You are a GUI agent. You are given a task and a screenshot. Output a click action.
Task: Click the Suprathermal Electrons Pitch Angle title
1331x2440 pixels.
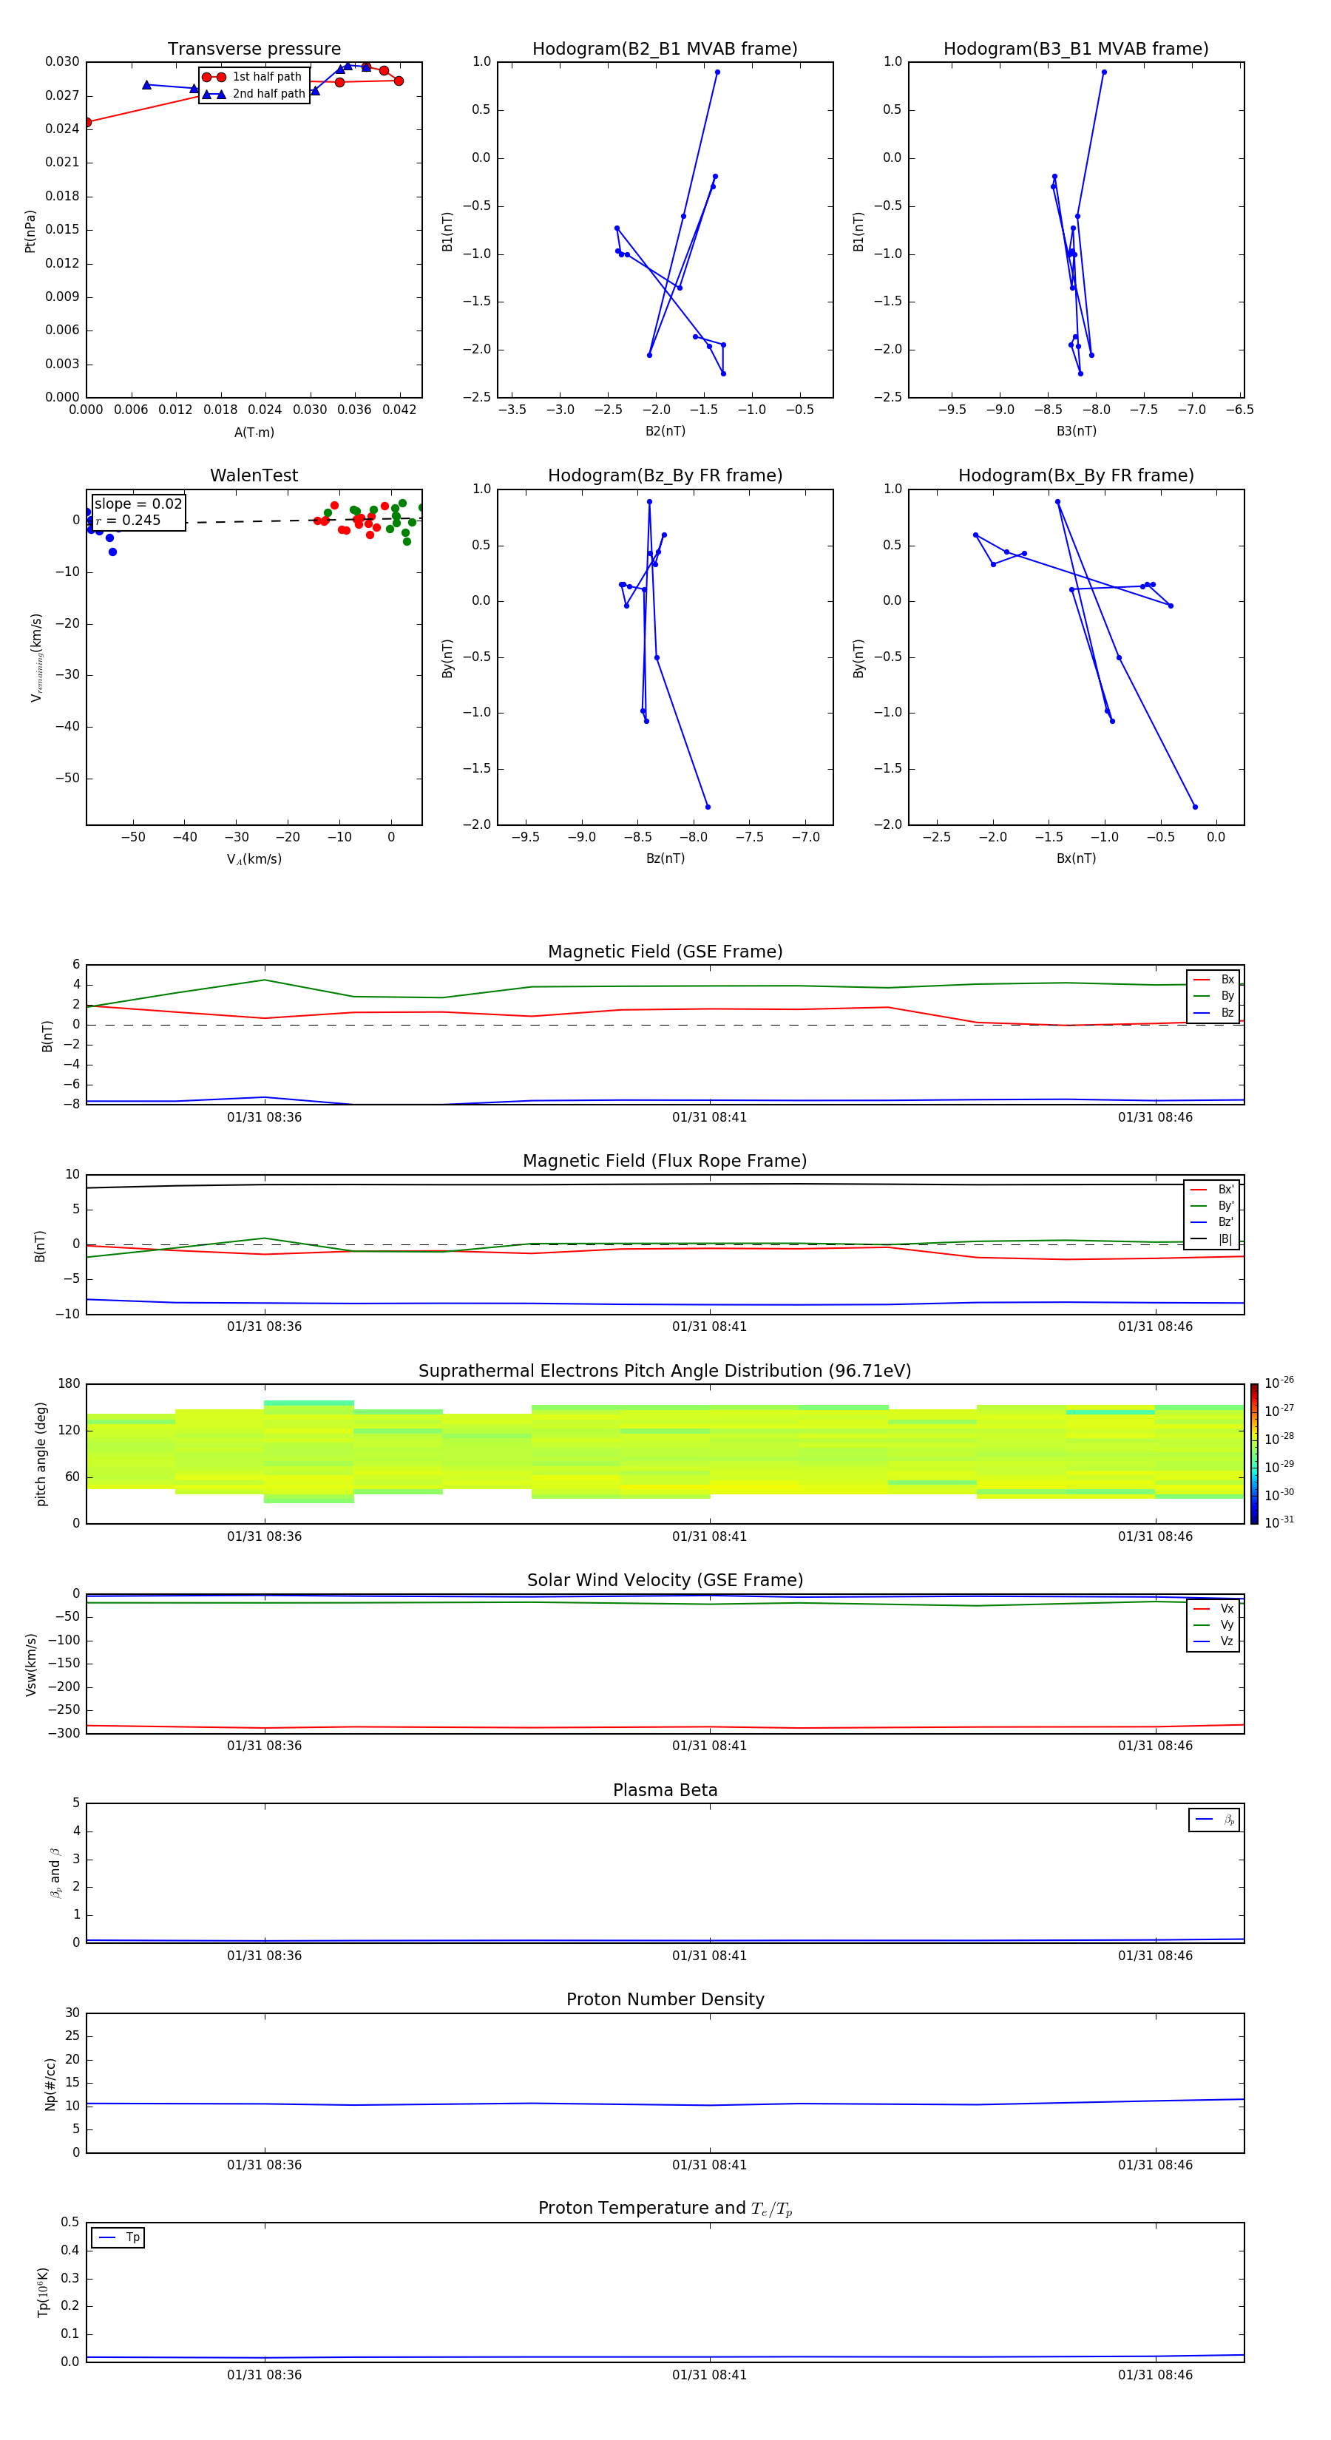665,1372
